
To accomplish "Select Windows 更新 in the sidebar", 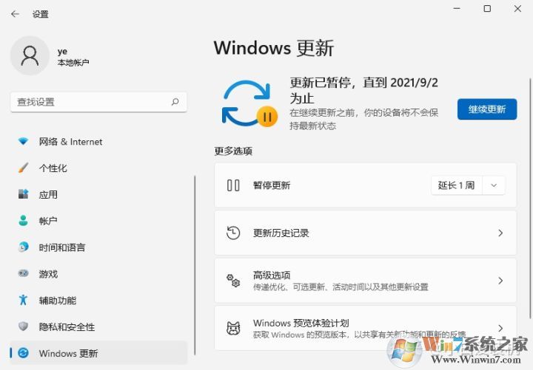I will coord(98,353).
